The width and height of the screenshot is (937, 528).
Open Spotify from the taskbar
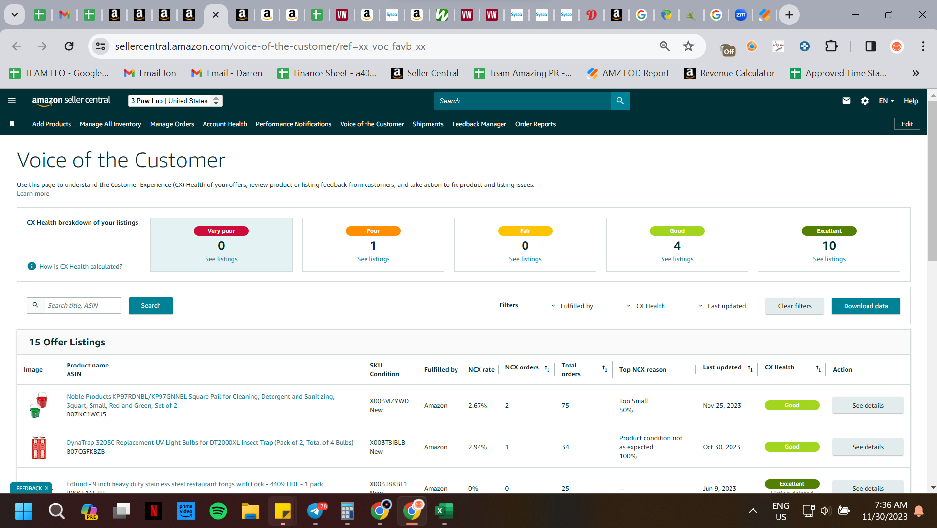pyautogui.click(x=218, y=511)
